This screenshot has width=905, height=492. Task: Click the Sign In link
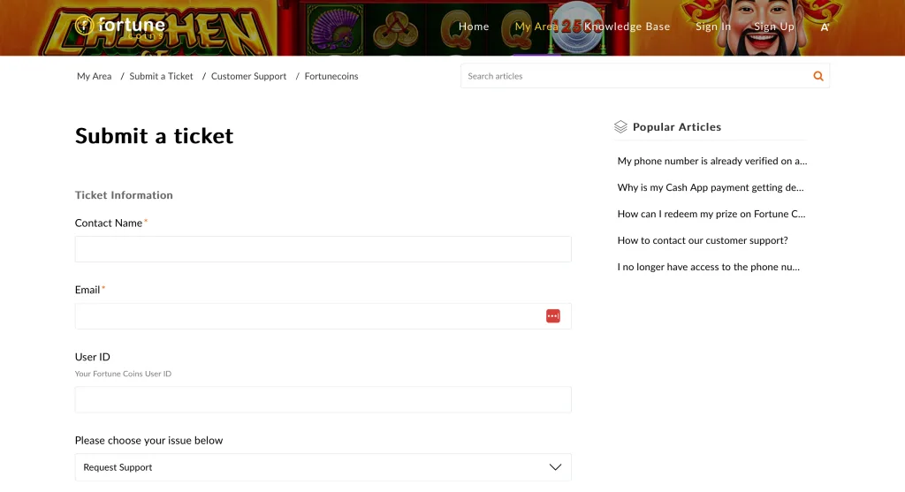[x=713, y=26]
